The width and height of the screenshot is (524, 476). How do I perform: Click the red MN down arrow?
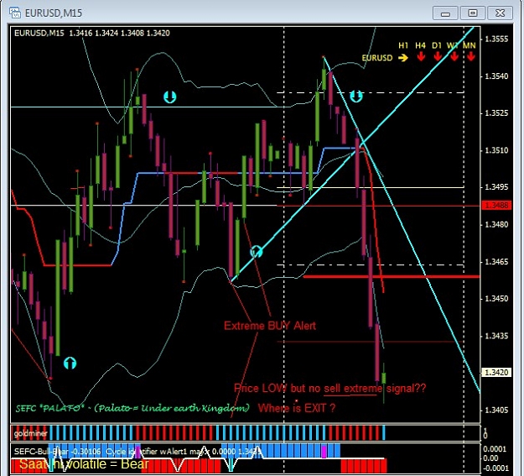(x=470, y=56)
